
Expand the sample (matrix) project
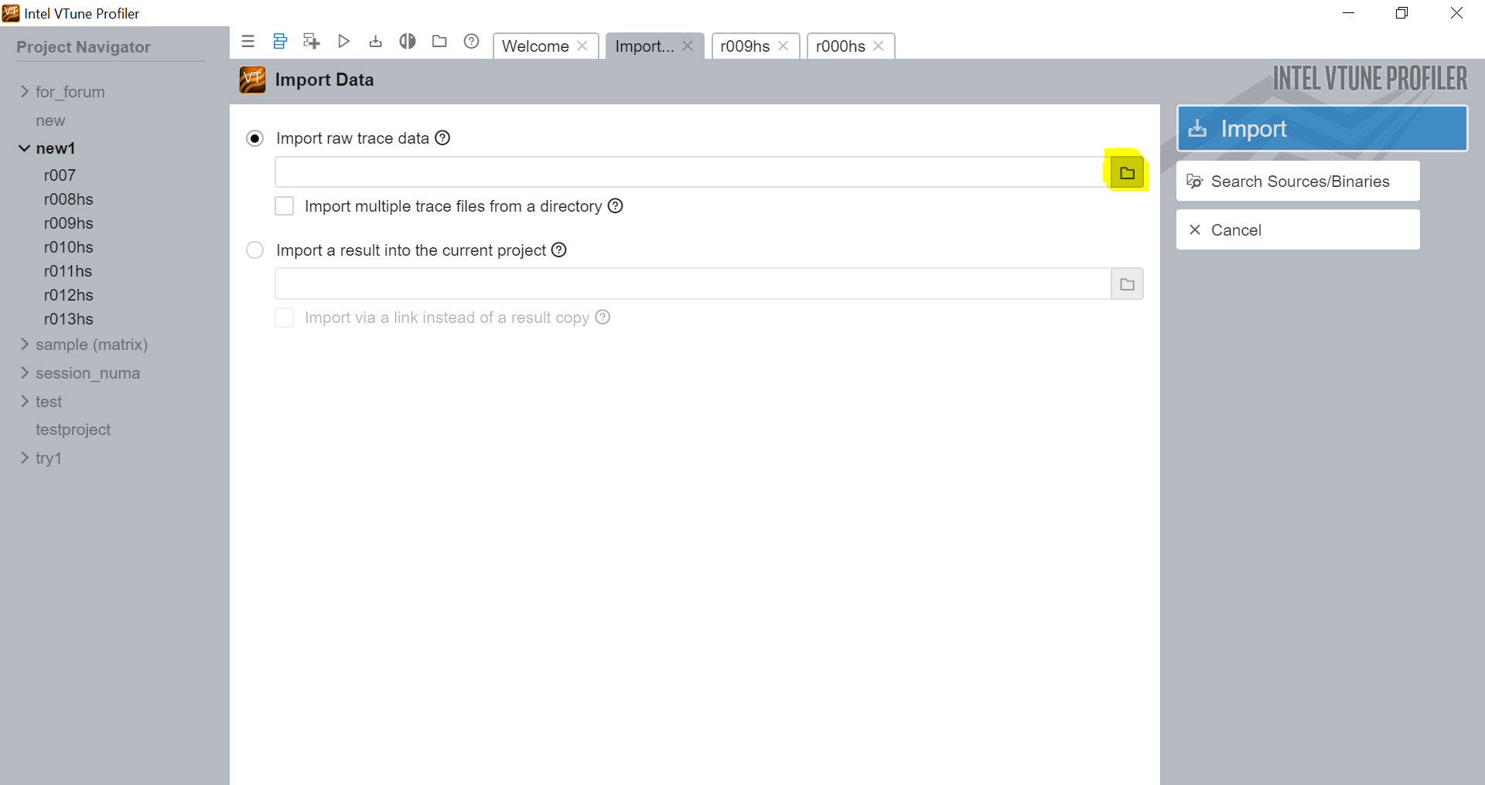[25, 345]
